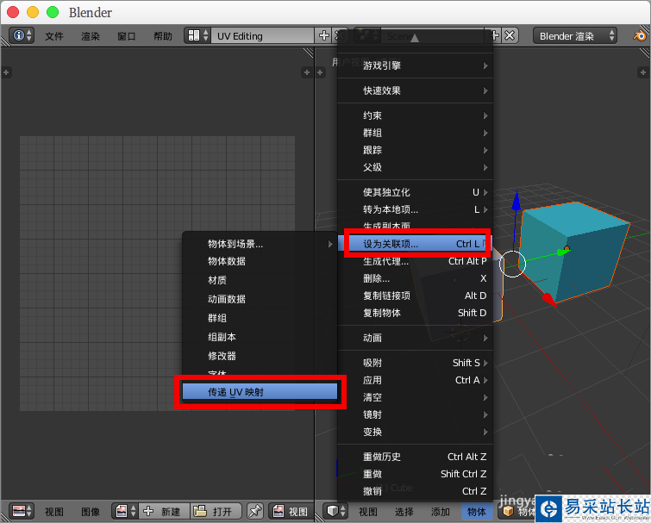Open 物体到场景... submenu

[260, 244]
